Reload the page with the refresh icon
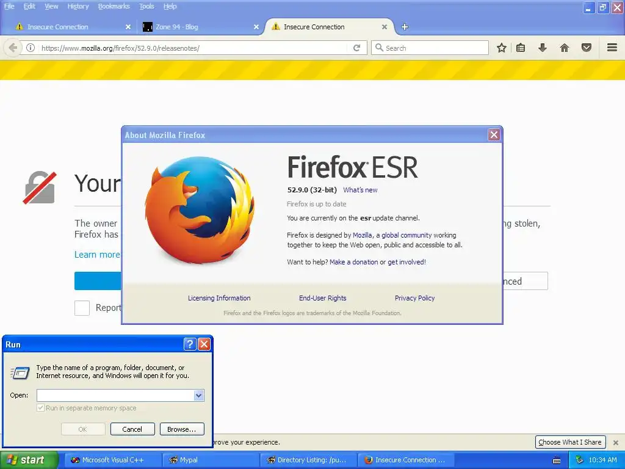Viewport: 625px width, 469px height. [356, 48]
